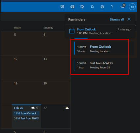Screen dimensions: 140x133
Task: Select Saturday the 27th cell
Action: tap(56, 116)
